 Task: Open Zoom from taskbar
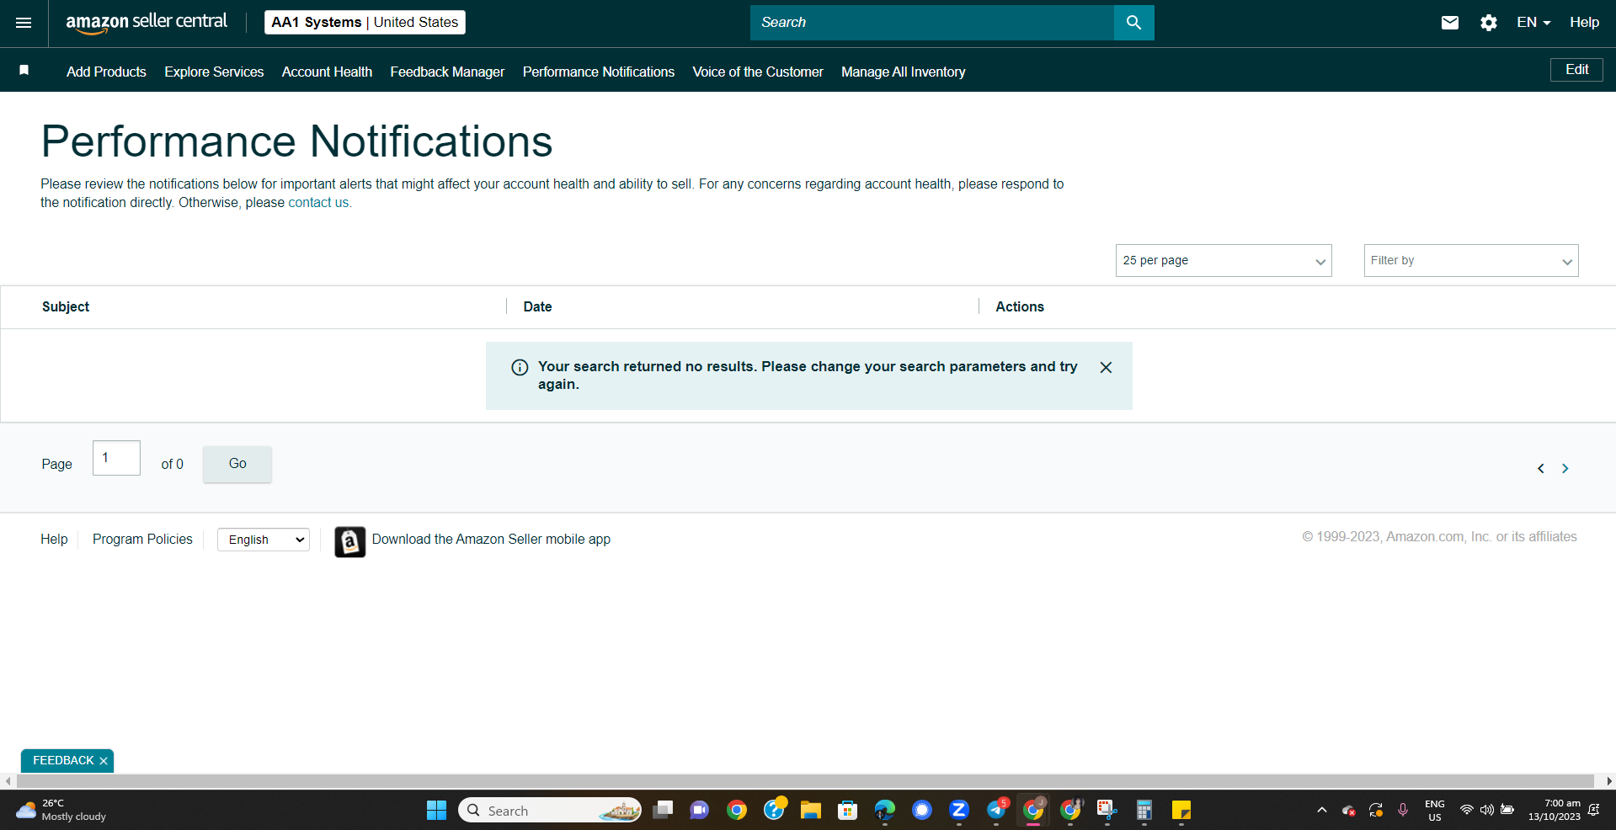[x=959, y=810]
